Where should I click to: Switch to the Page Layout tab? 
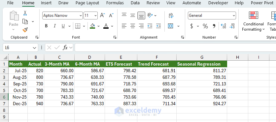[x=87, y=3]
